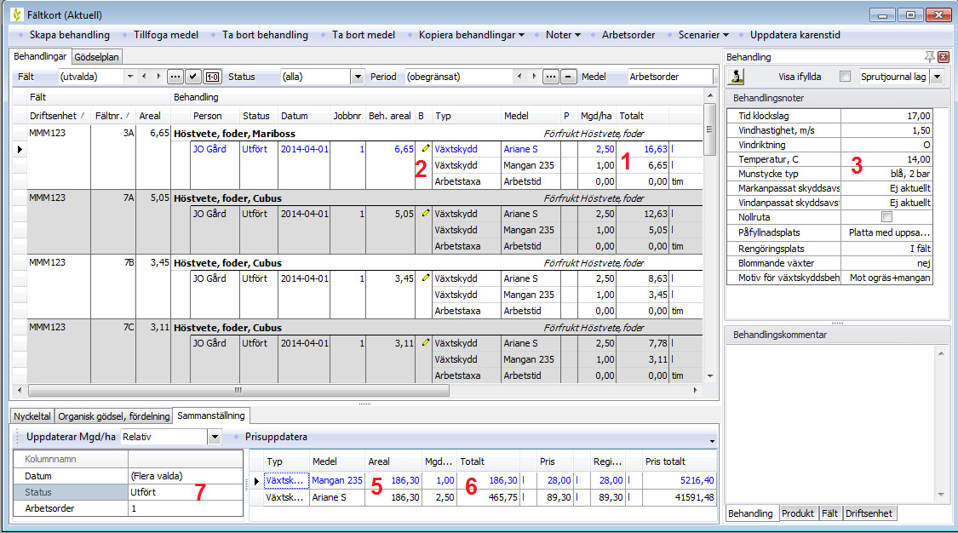Click the Fältkort app icon in title bar
The image size is (958, 533).
click(16, 14)
